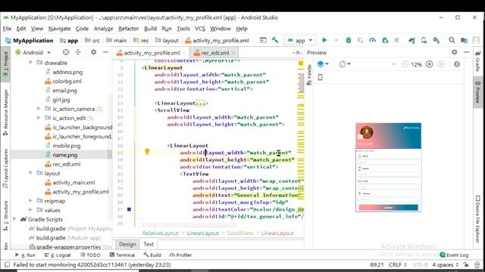This screenshot has height=272, width=485.
Task: Click the scroll-from-source target icon in Project panel
Action: pos(66,52)
